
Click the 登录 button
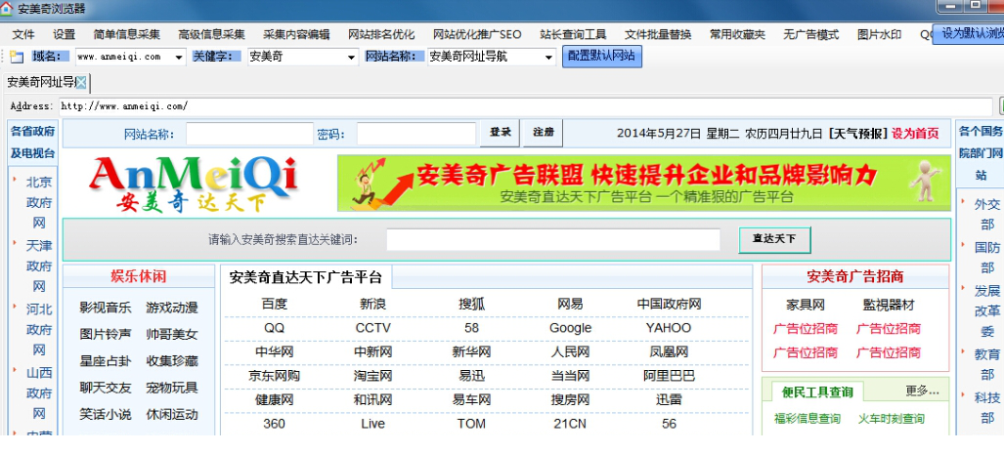pos(501,133)
